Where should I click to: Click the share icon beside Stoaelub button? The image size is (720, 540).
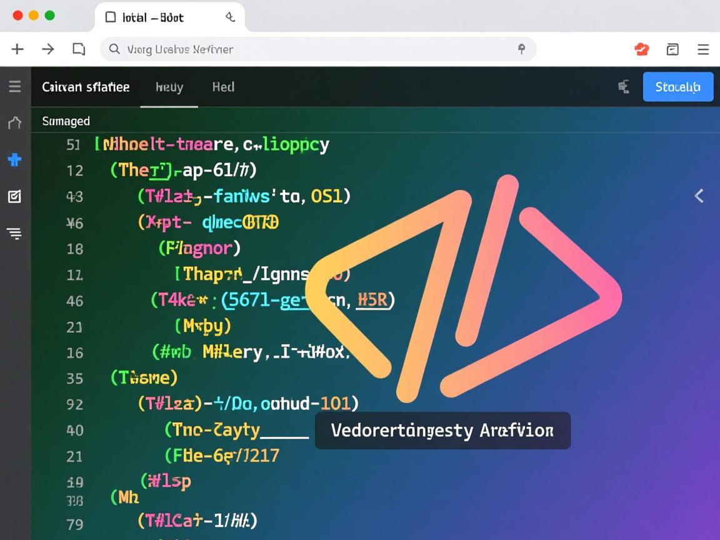623,87
